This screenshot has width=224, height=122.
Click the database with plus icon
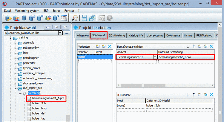pos(40,18)
